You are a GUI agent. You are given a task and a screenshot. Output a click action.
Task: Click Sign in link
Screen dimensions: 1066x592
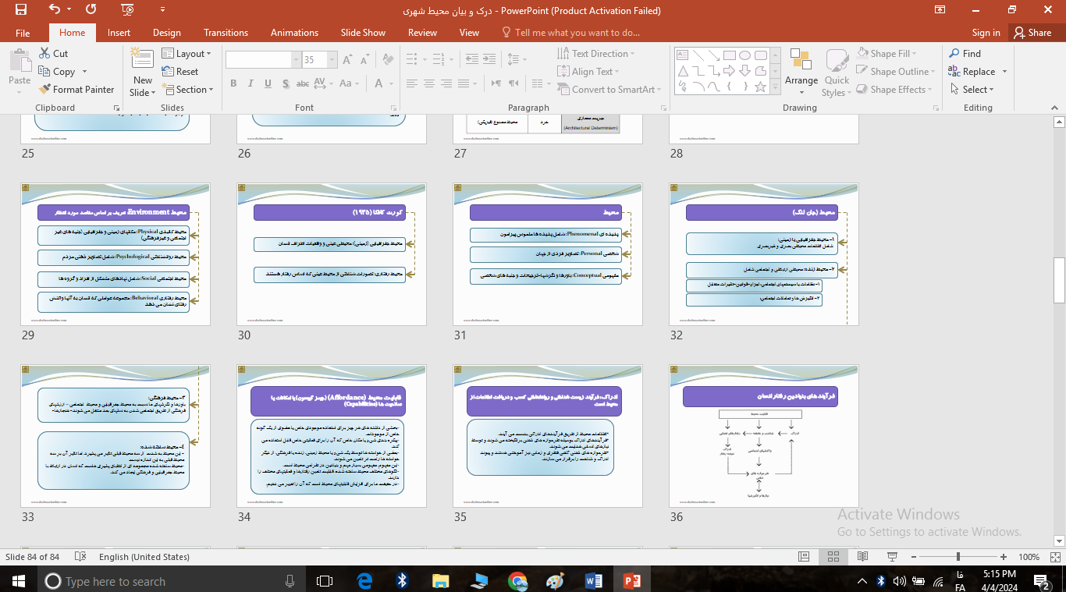(x=986, y=33)
